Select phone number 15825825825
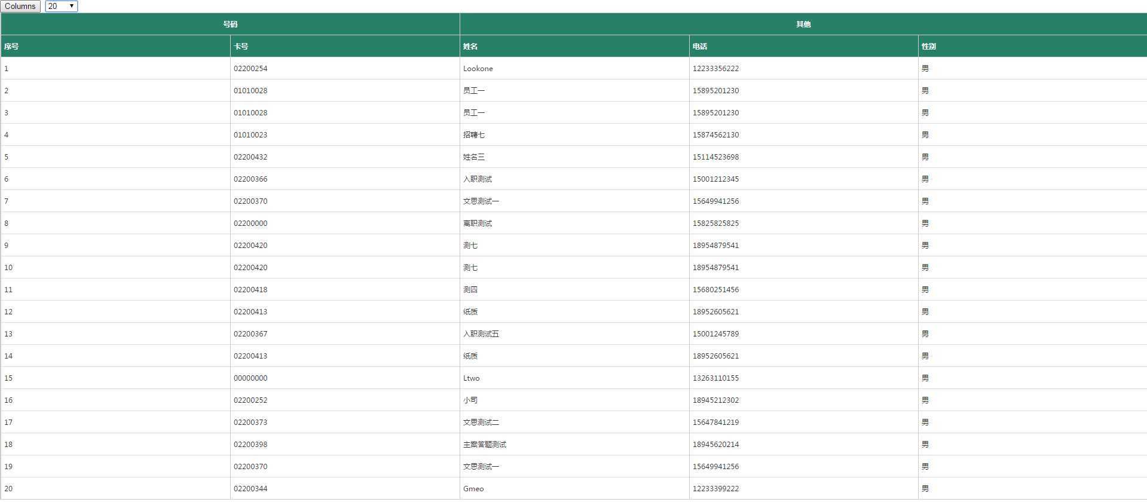Viewport: 1147px width, 502px height. (715, 224)
